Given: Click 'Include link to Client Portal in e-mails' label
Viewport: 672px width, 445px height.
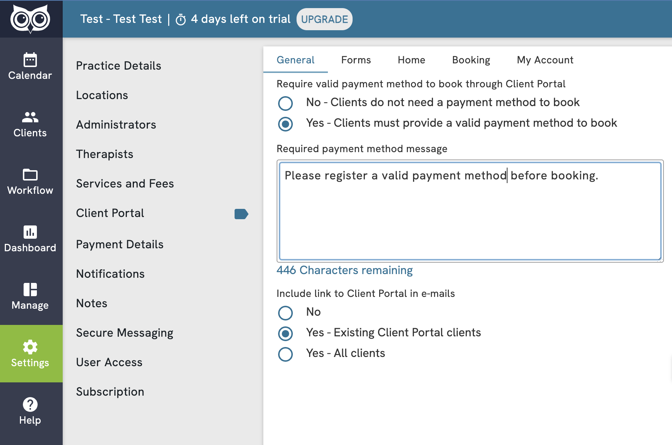Looking at the screenshot, I should pos(366,293).
